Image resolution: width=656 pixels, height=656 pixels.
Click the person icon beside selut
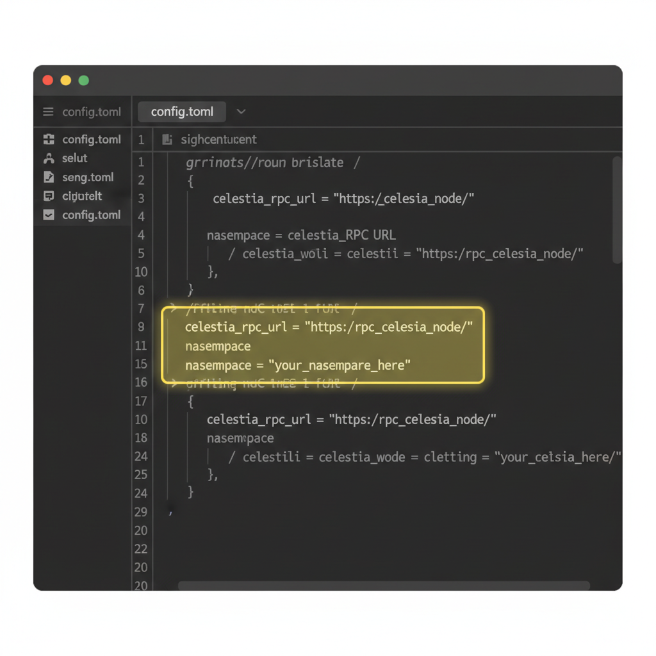(49, 158)
